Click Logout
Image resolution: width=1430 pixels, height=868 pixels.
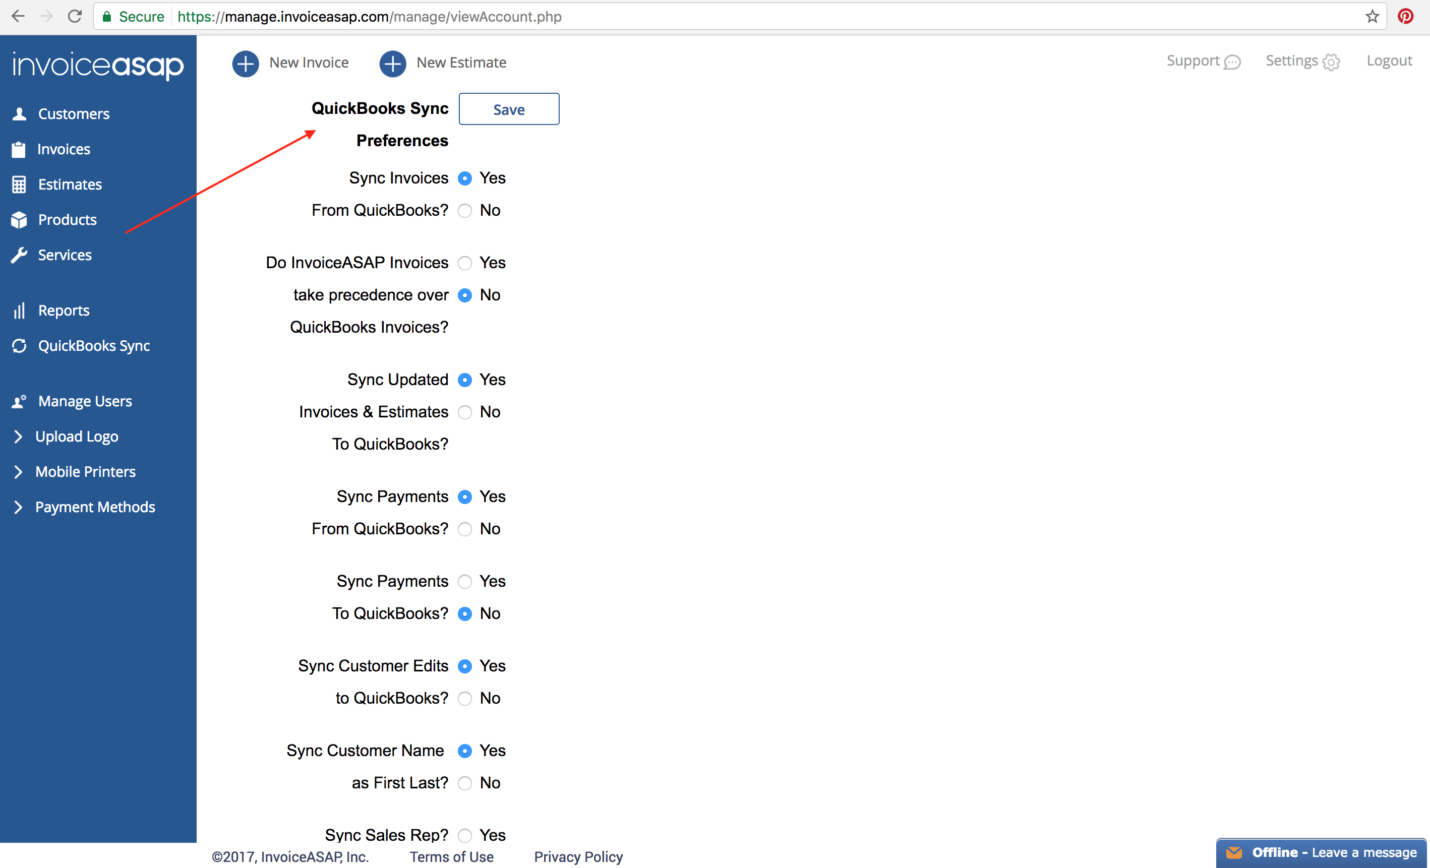[x=1389, y=61]
